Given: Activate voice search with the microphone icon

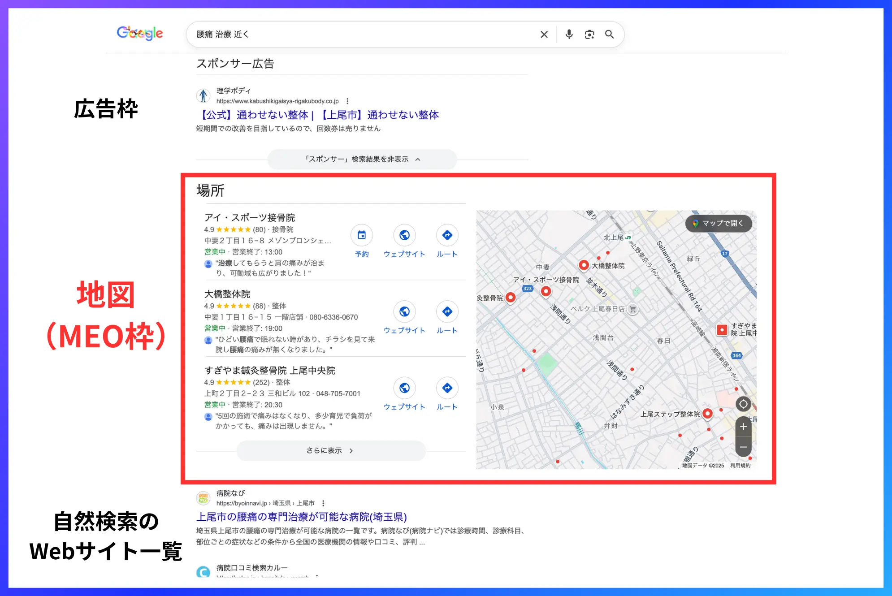Looking at the screenshot, I should click(569, 34).
